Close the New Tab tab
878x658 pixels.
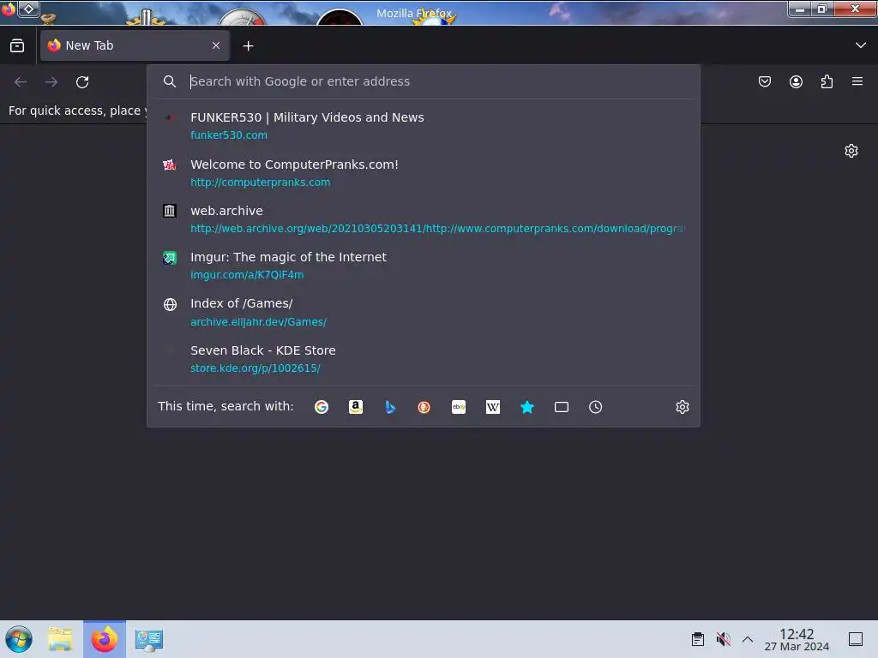tap(216, 45)
